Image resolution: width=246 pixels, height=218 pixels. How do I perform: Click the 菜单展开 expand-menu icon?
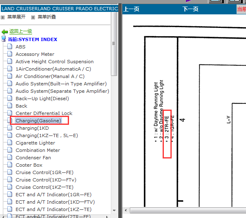[x=2, y=17]
